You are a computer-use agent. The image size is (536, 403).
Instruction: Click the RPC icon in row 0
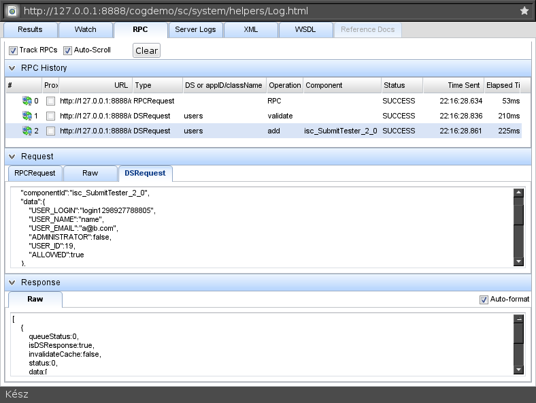click(x=27, y=101)
